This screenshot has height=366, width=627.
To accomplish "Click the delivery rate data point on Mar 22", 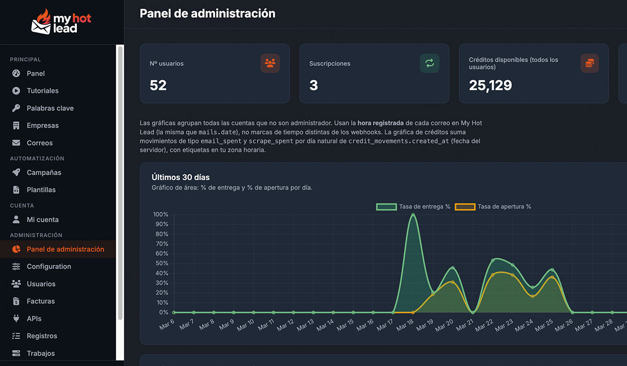I will coord(493,260).
